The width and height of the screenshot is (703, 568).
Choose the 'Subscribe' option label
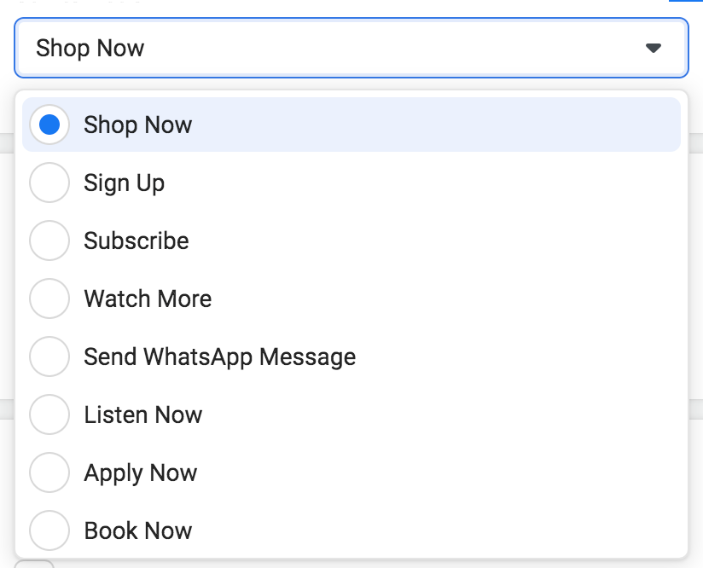(x=137, y=241)
